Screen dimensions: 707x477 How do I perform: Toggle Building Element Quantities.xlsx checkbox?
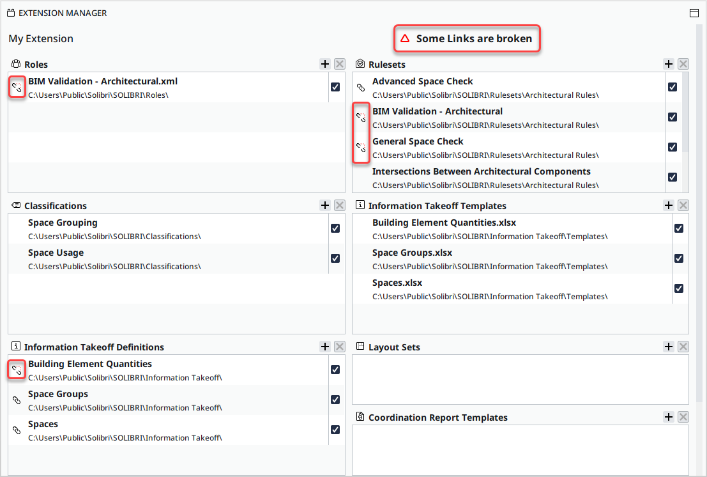tap(679, 228)
